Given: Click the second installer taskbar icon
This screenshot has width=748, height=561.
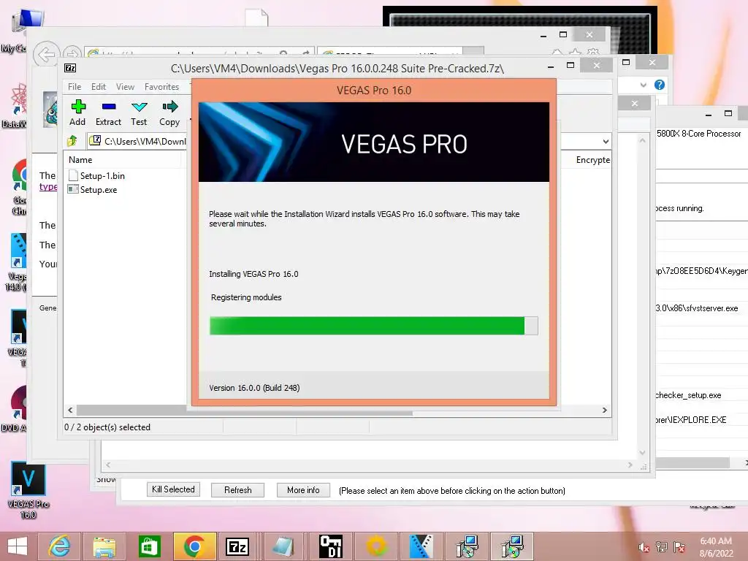Looking at the screenshot, I should pyautogui.click(x=512, y=546).
